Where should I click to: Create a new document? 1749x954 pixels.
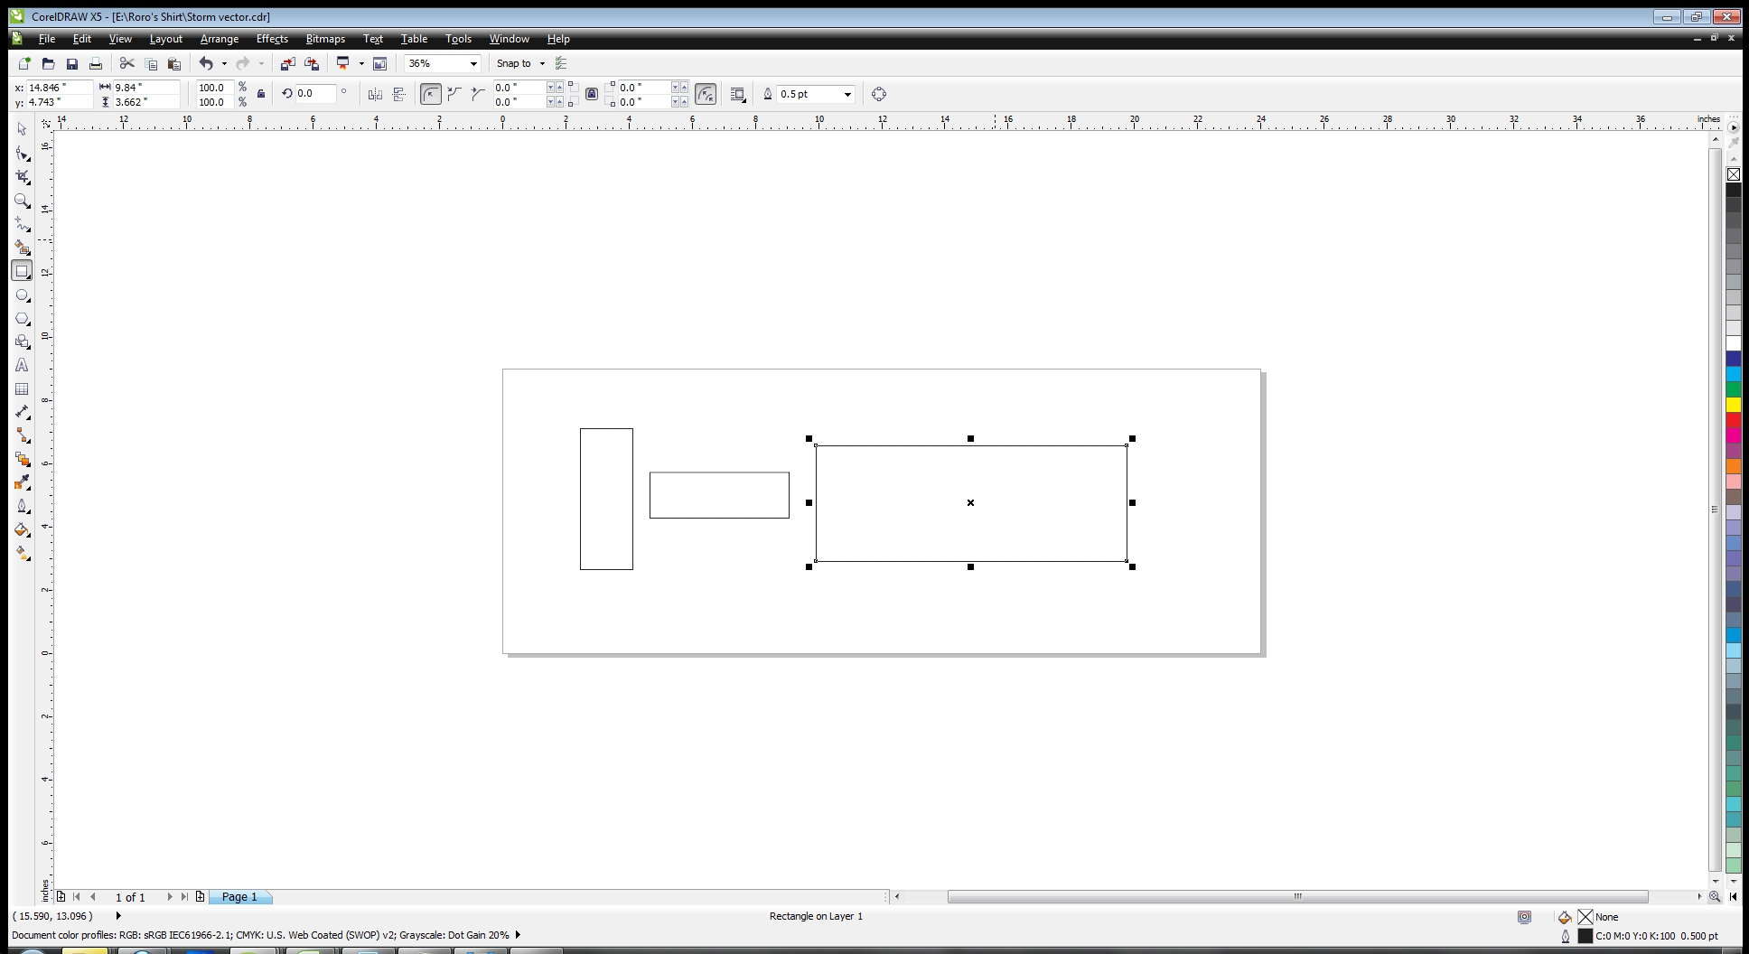pos(24,63)
